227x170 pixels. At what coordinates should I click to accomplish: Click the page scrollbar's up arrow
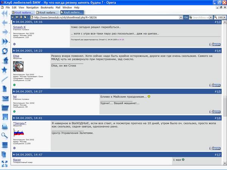coord(225,22)
